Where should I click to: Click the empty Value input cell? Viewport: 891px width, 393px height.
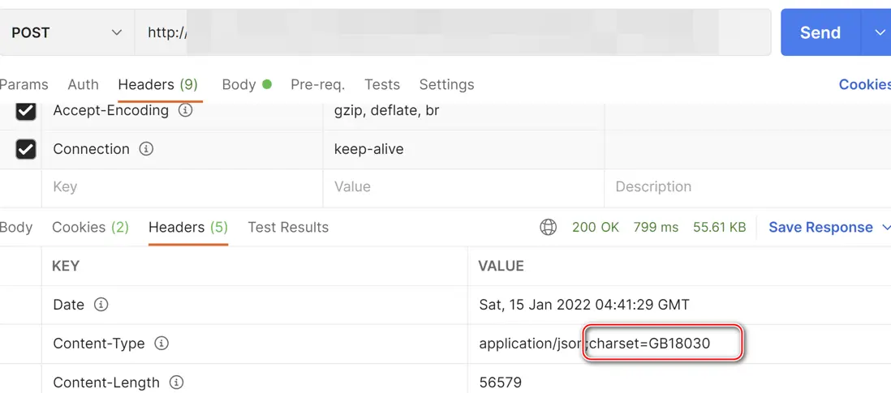coord(463,187)
